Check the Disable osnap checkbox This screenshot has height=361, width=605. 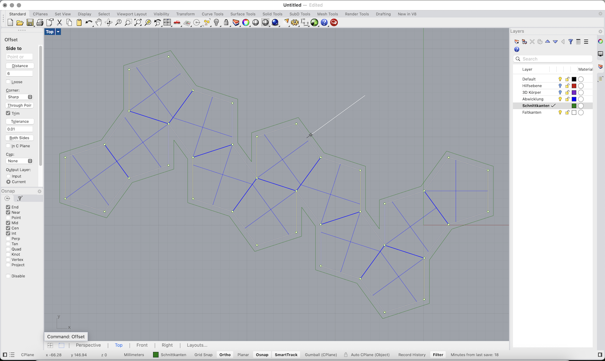8,276
